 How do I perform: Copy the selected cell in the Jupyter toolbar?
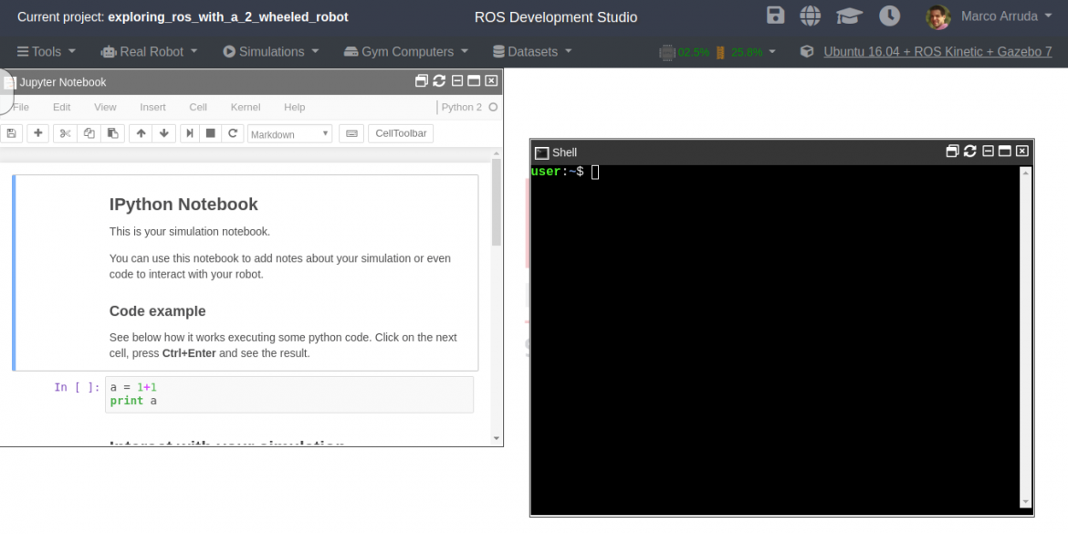[x=89, y=133]
